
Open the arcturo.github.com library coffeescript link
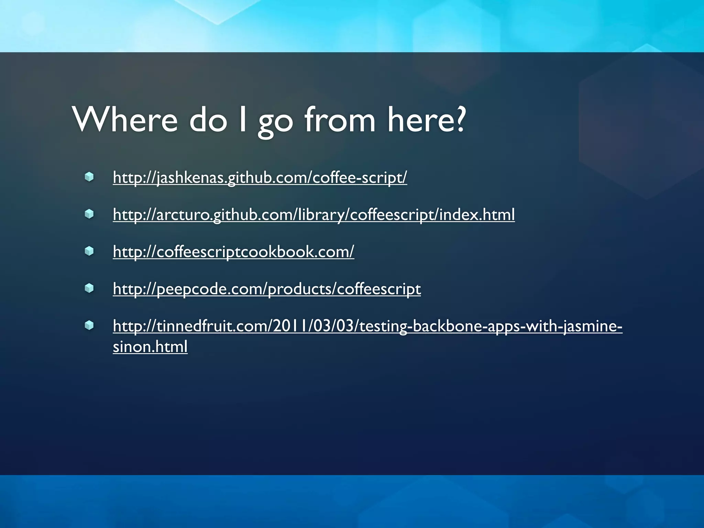coord(314,215)
